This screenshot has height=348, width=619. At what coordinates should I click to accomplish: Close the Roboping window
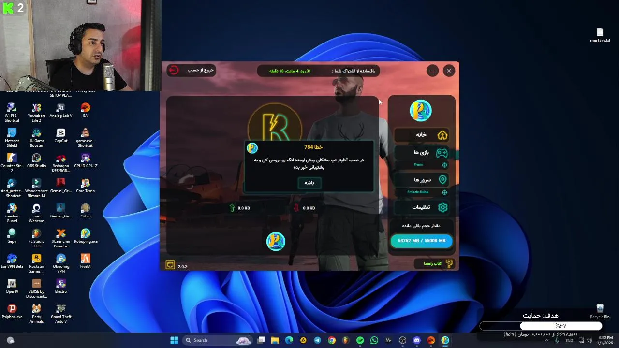tap(449, 71)
